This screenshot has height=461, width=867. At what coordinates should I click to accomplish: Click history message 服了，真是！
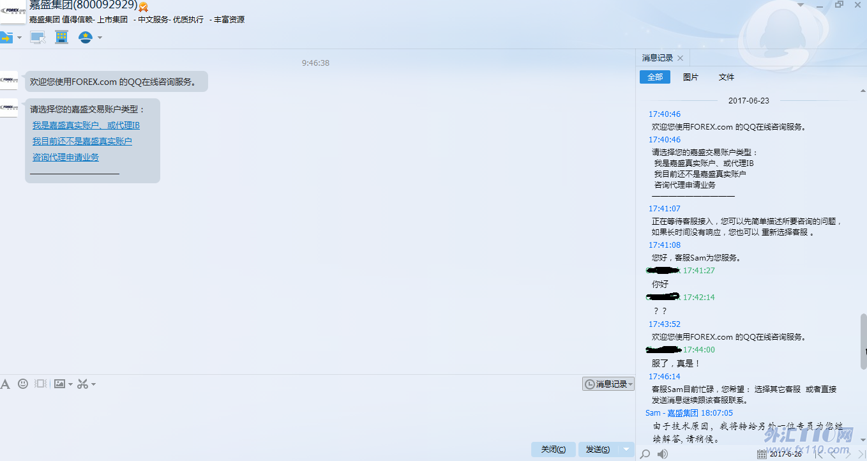[676, 363]
